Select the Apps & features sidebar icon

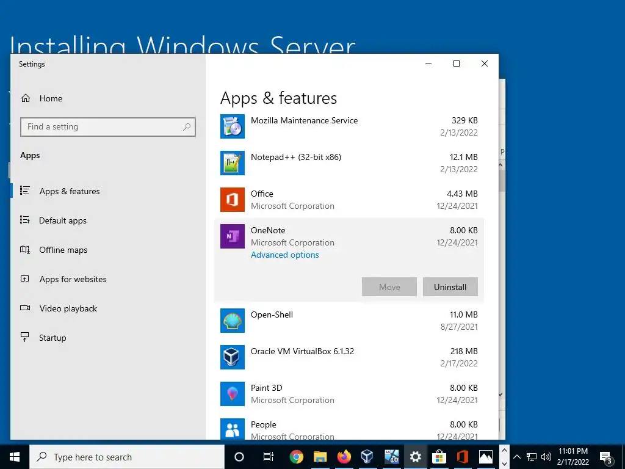click(x=24, y=191)
